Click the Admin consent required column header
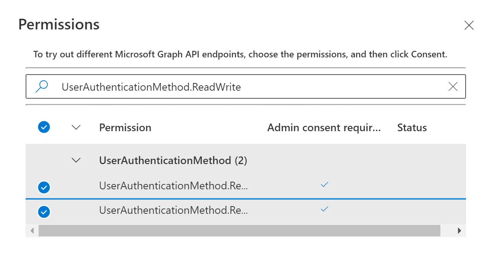 [324, 127]
